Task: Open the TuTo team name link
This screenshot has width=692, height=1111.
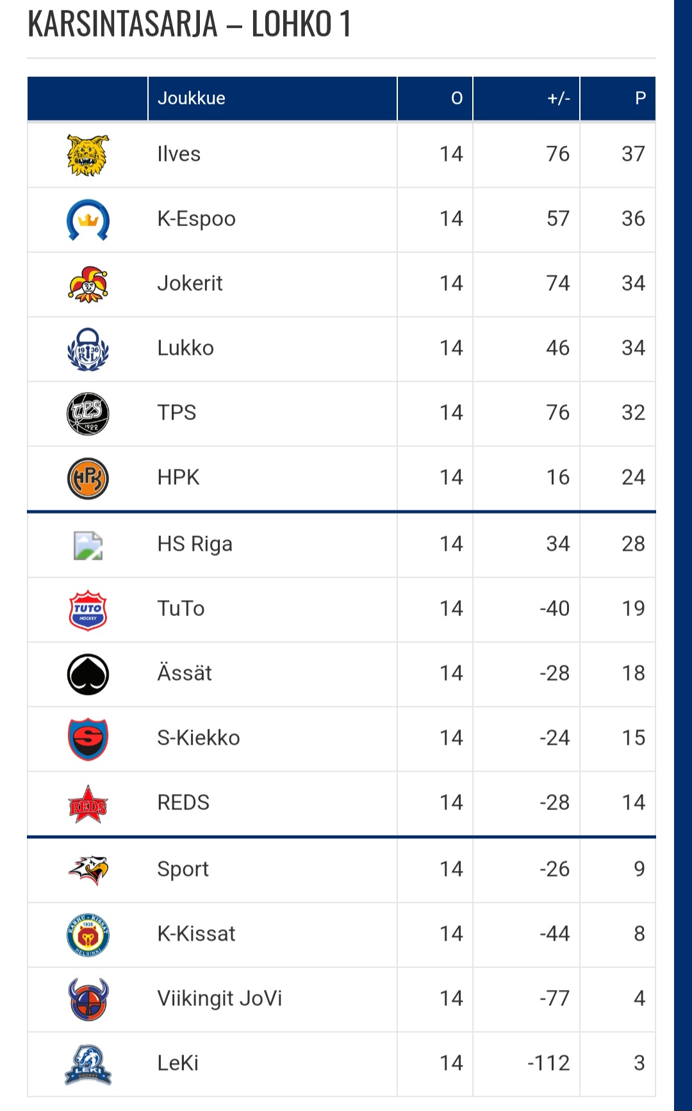Action: coord(181,608)
